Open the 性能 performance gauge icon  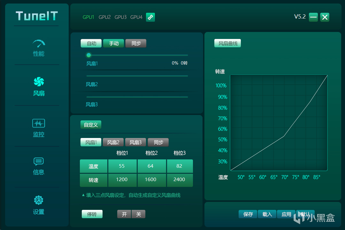pos(39,43)
